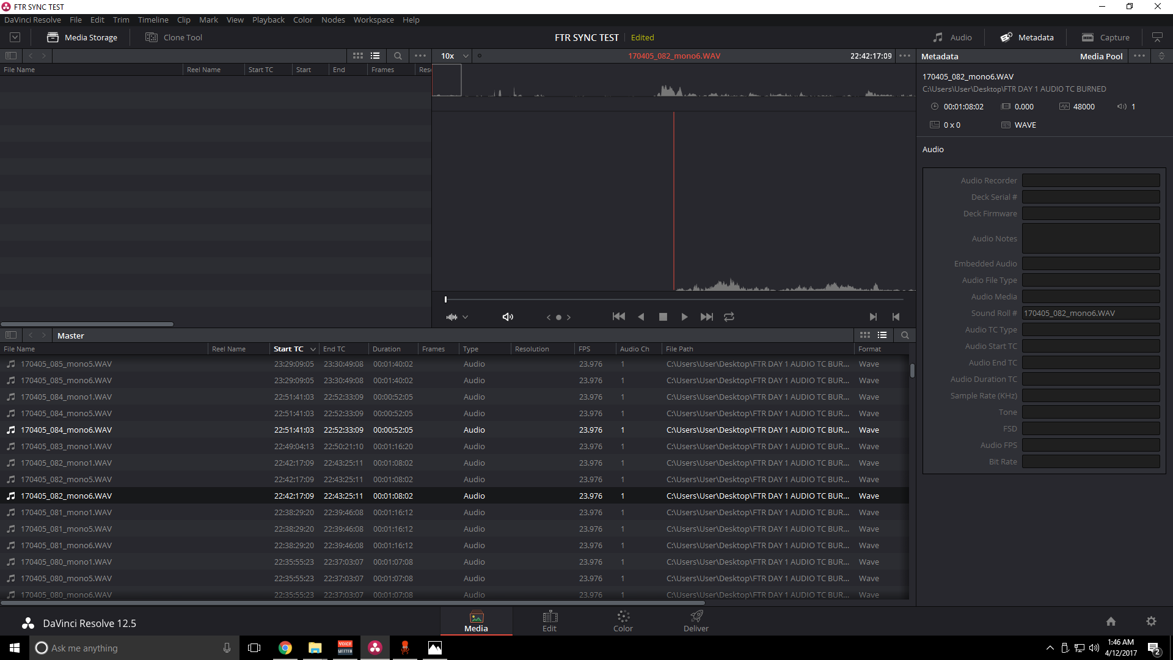Image resolution: width=1173 pixels, height=660 pixels.
Task: Open the Clone Tool
Action: click(174, 37)
